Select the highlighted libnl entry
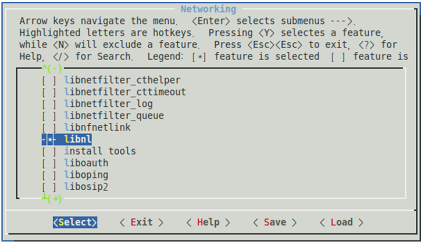This screenshot has height=242, width=421. click(78, 140)
